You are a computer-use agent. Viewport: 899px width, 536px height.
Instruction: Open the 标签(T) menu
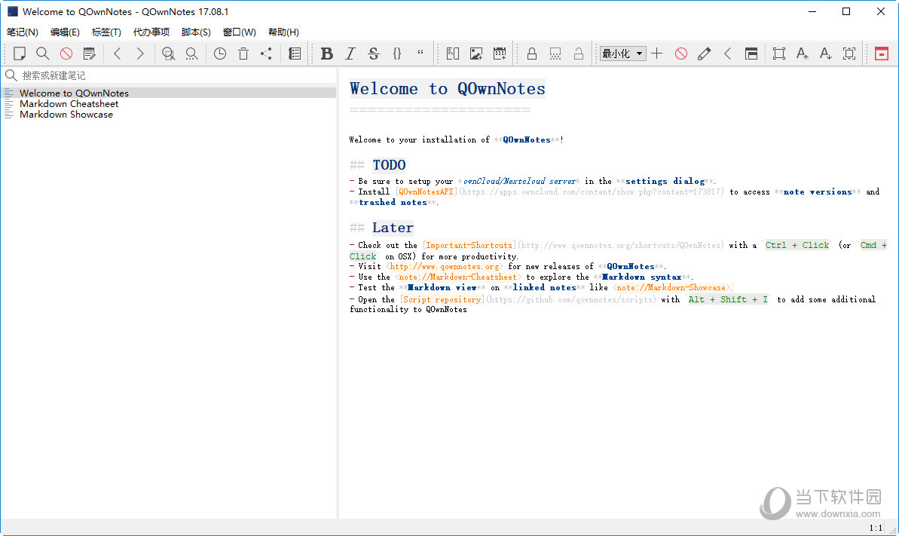[x=106, y=32]
